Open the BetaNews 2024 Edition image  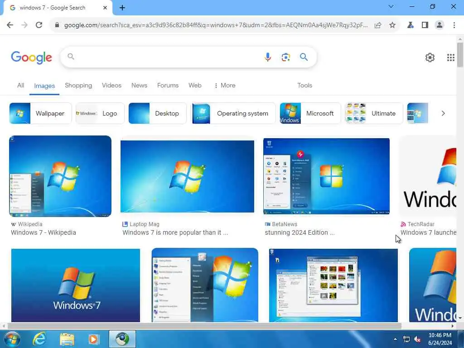(x=326, y=176)
